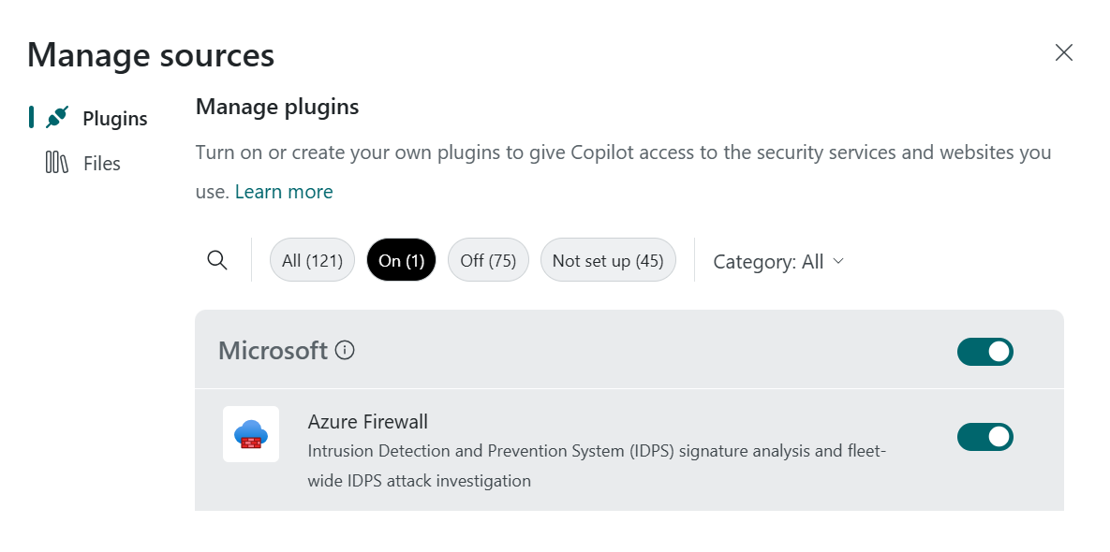The height and width of the screenshot is (552, 1110).
Task: Click the Azure Firewall cloud icon
Action: [x=250, y=433]
